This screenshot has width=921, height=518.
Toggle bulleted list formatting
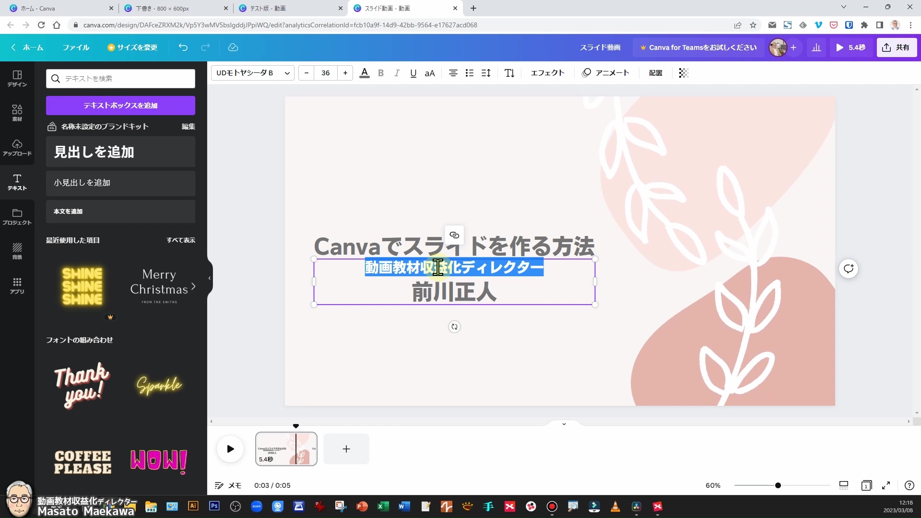tap(470, 73)
